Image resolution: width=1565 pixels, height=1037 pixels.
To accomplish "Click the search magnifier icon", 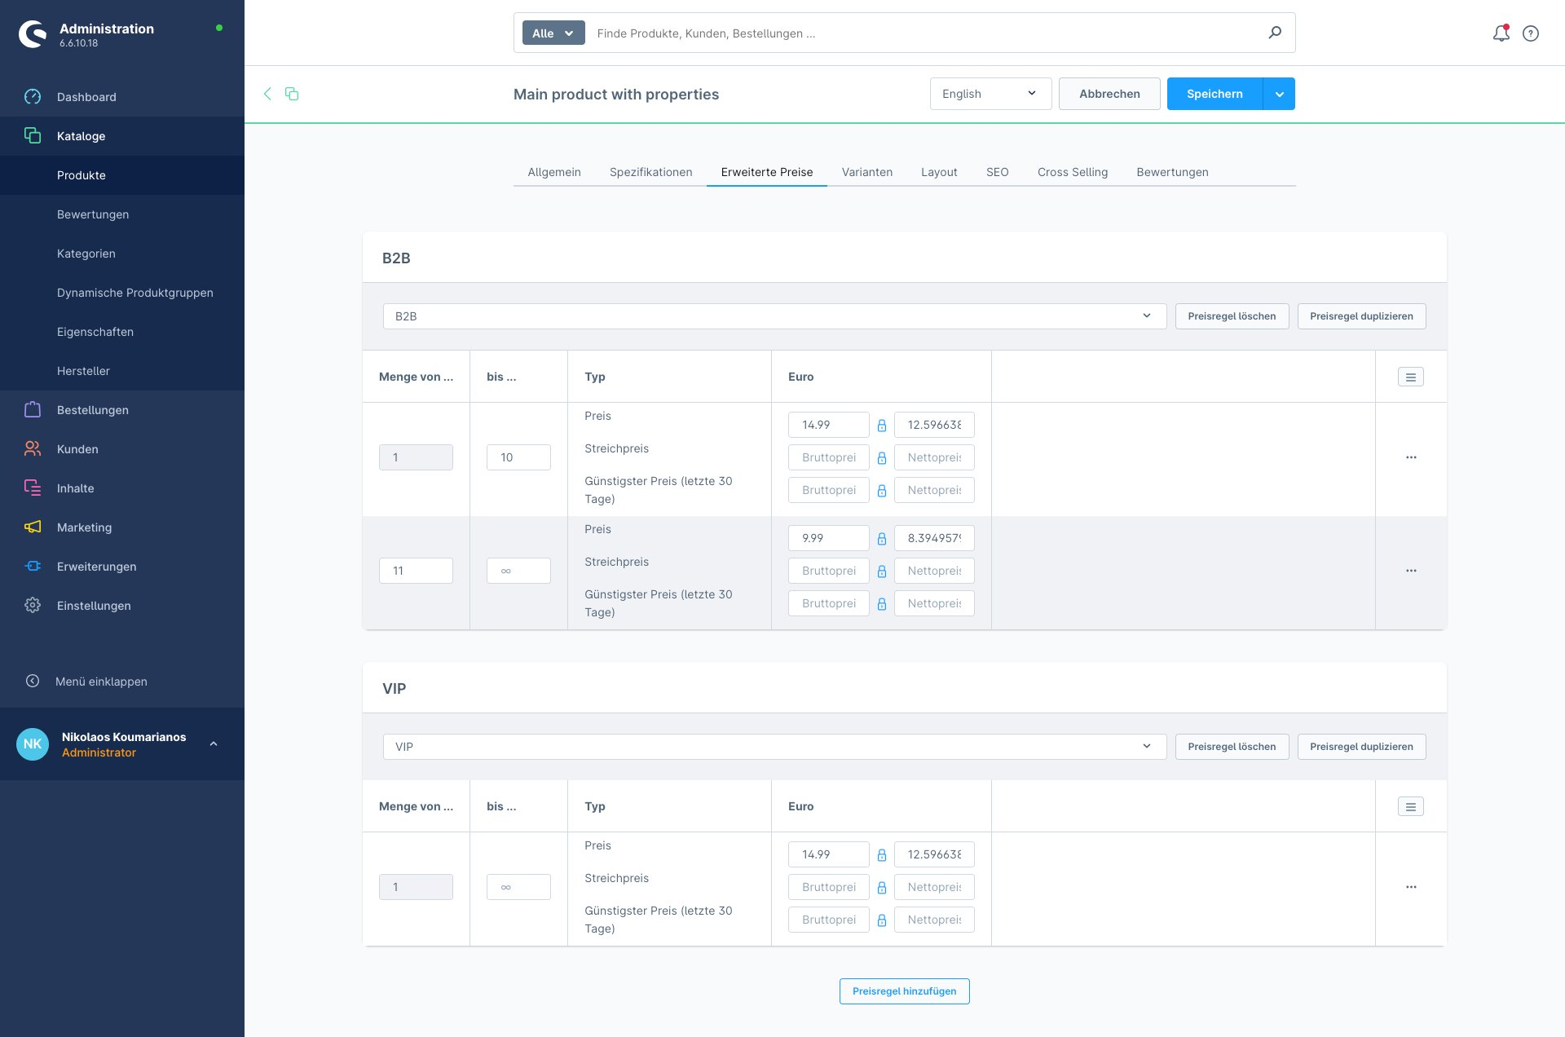I will tap(1275, 33).
